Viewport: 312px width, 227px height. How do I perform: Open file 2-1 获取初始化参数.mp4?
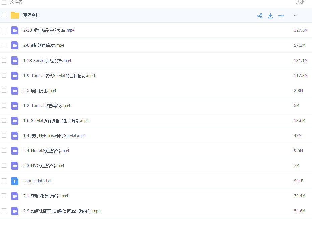click(x=46, y=196)
